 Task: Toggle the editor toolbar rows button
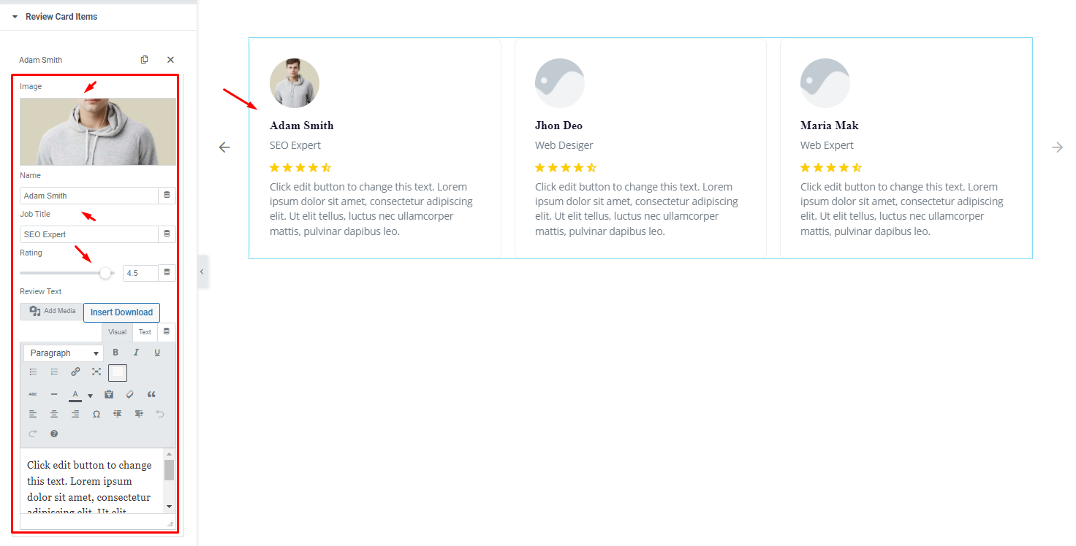[x=118, y=372]
